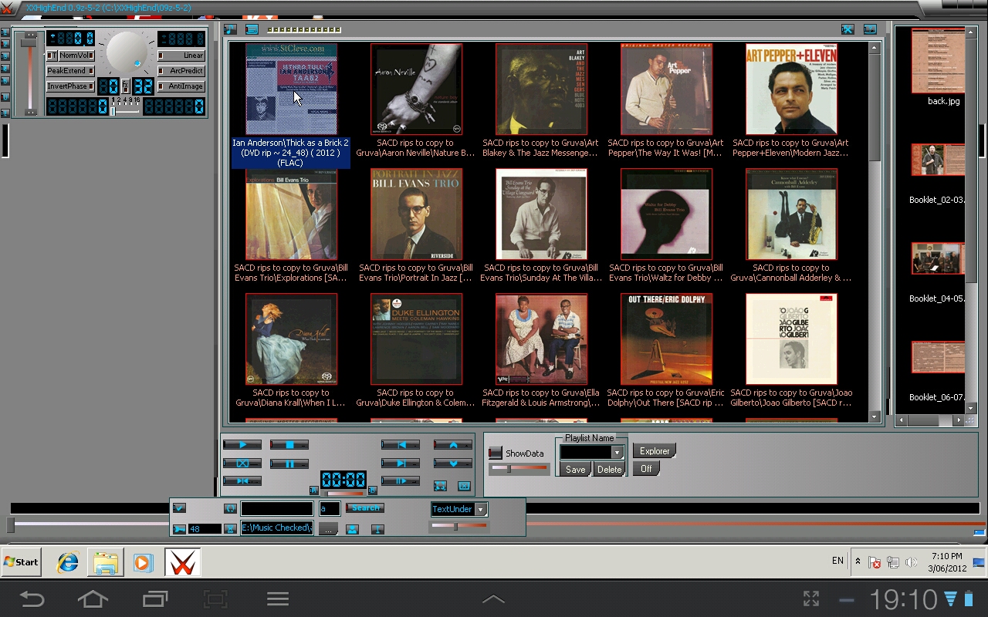
Task: Click the crossed tools icon at library top right
Action: (848, 29)
